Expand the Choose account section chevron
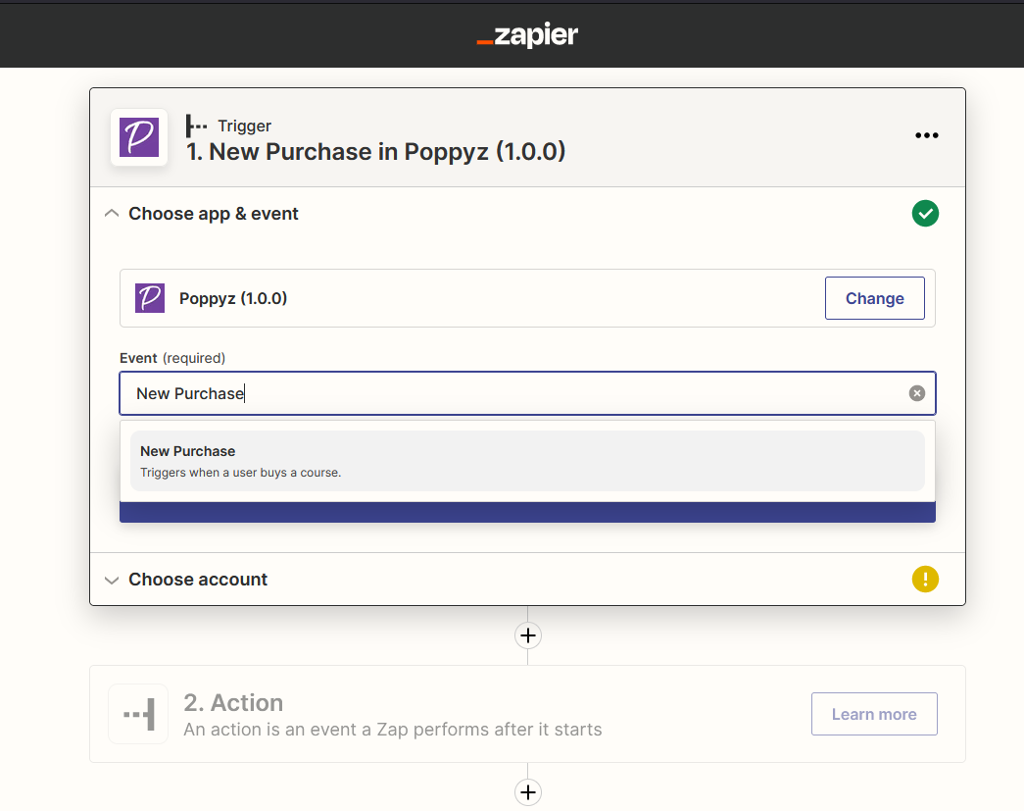 112,580
